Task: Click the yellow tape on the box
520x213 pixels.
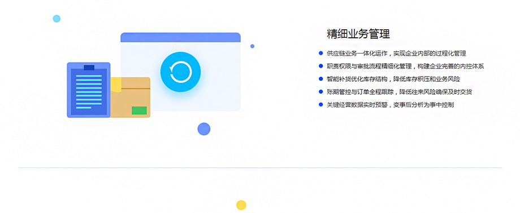Action: pyautogui.click(x=116, y=85)
